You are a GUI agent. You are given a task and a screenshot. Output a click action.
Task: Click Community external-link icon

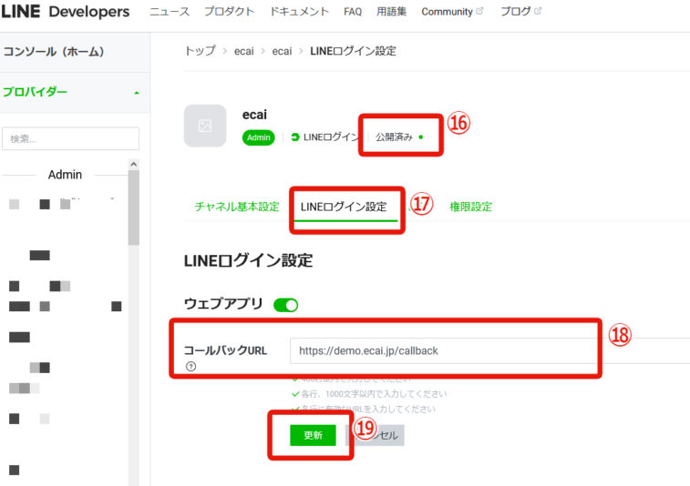pyautogui.click(x=479, y=11)
